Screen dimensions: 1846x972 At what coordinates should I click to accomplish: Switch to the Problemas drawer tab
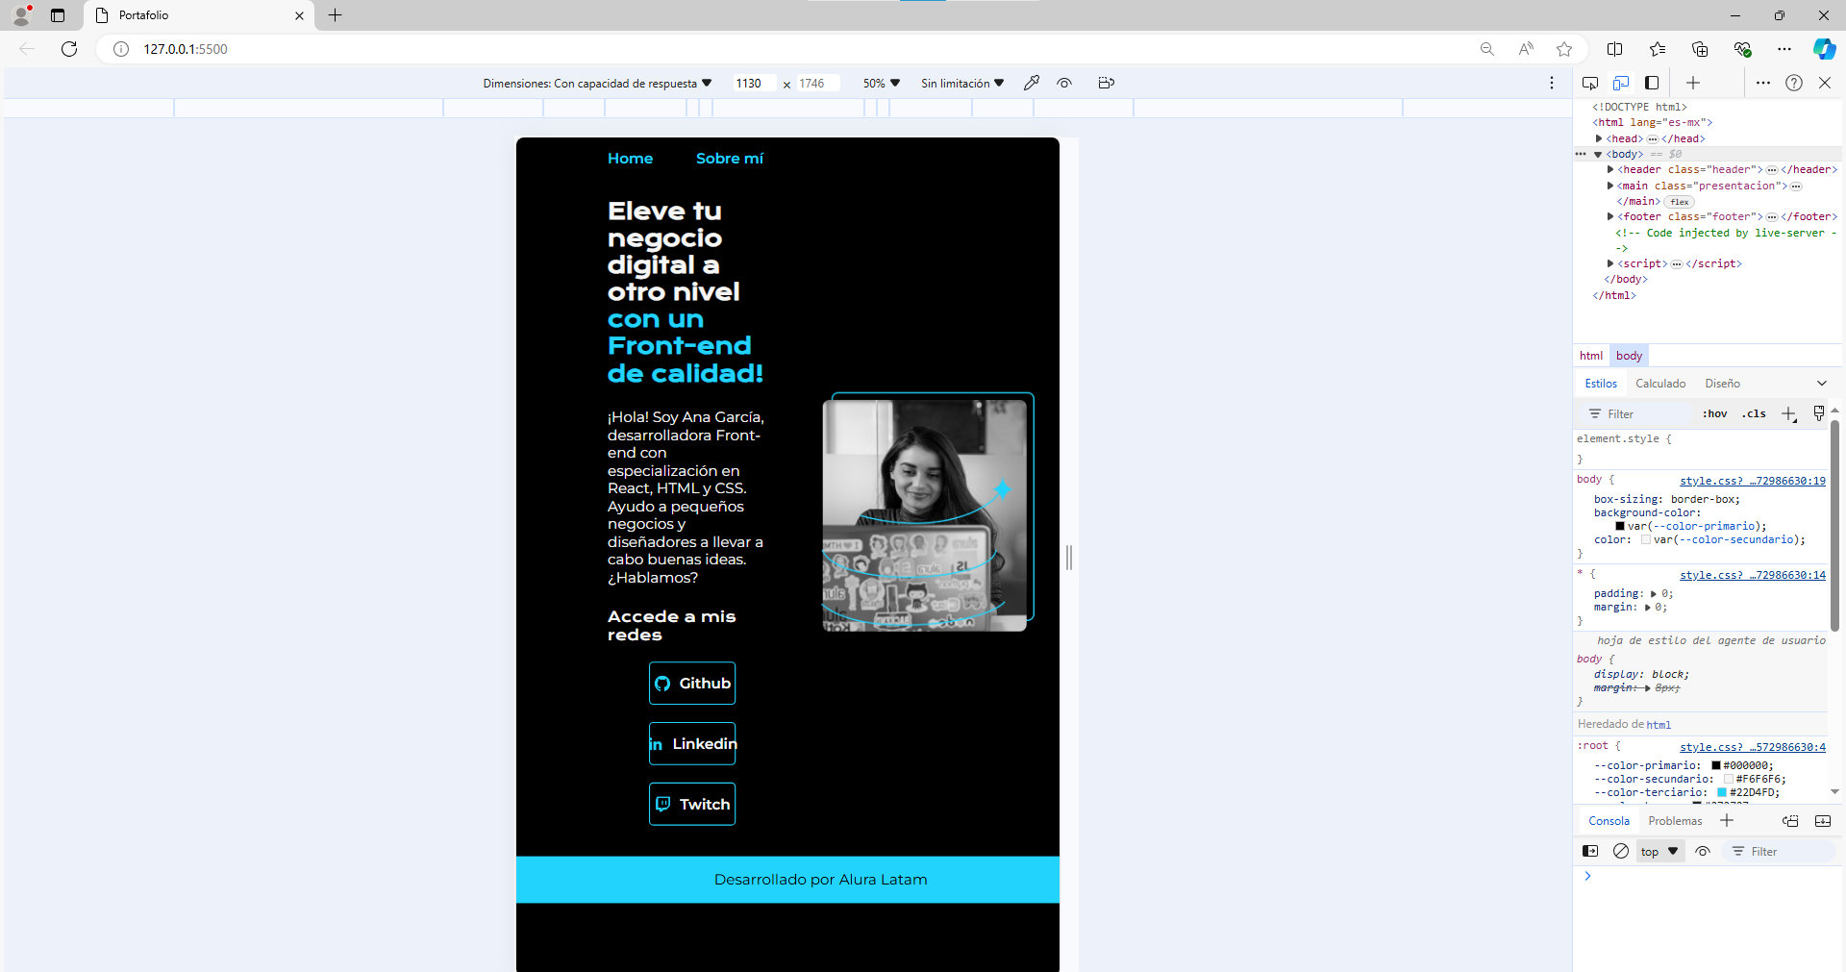click(1675, 821)
